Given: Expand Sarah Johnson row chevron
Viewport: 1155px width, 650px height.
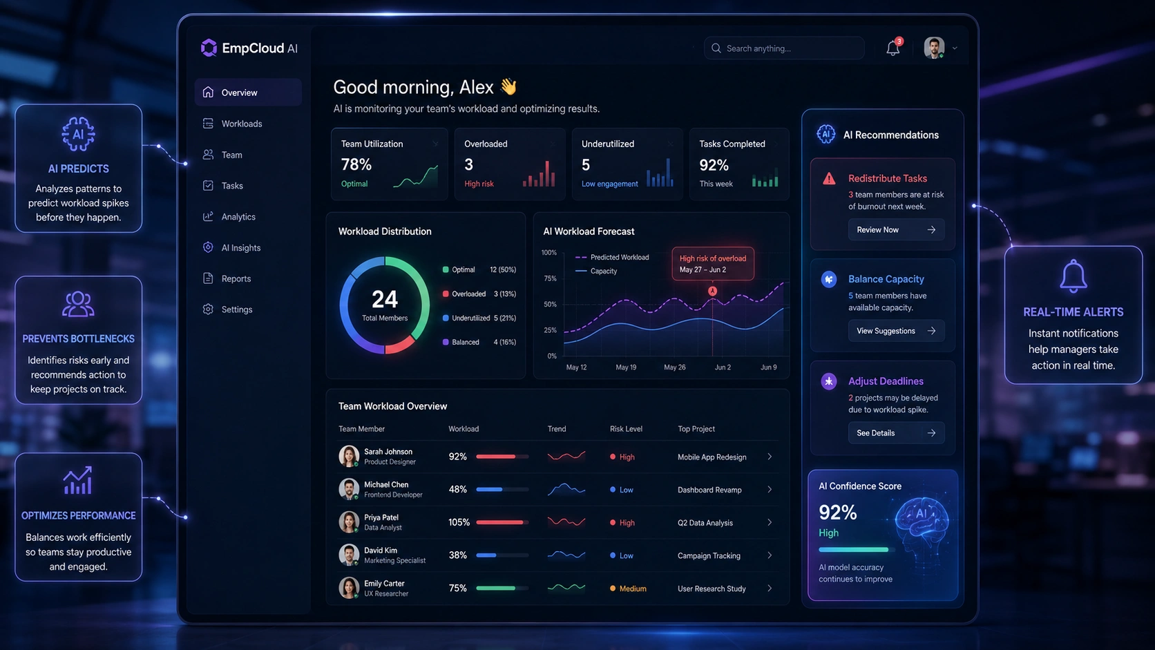Looking at the screenshot, I should click(770, 457).
